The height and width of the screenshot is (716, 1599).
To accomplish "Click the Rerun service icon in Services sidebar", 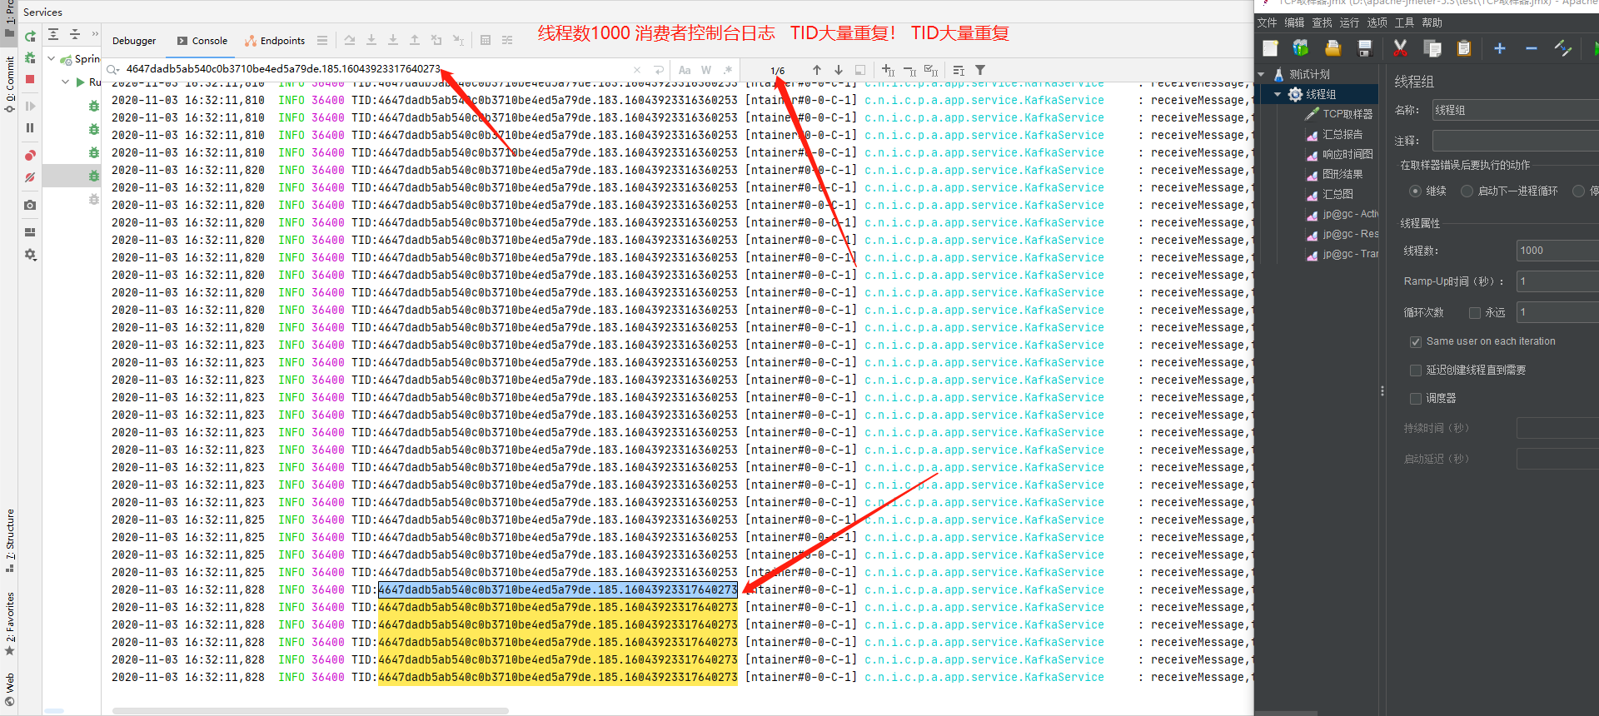I will [30, 36].
